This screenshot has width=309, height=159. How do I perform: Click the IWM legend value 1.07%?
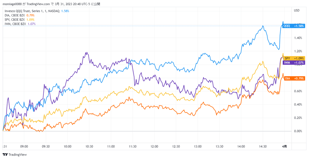[x=31, y=24]
